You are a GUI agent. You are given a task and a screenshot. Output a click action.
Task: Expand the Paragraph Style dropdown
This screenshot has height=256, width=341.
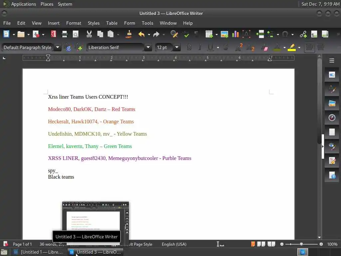tap(58, 47)
